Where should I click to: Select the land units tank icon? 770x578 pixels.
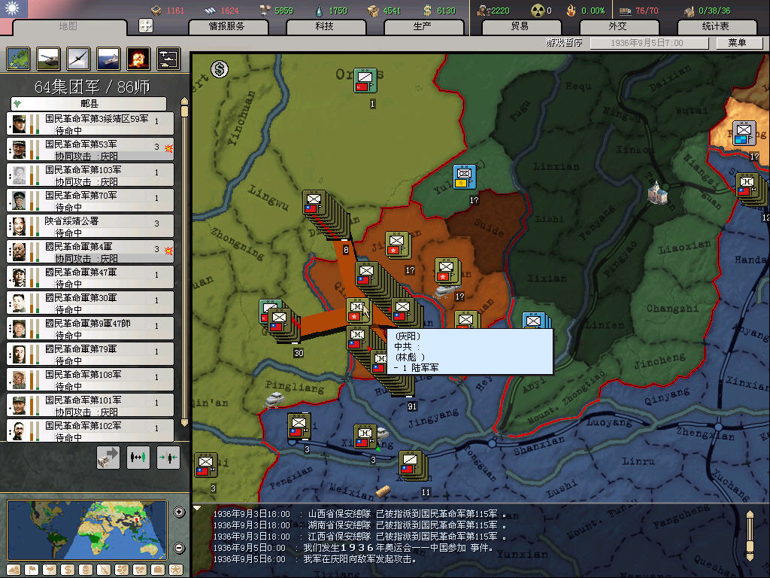point(48,58)
